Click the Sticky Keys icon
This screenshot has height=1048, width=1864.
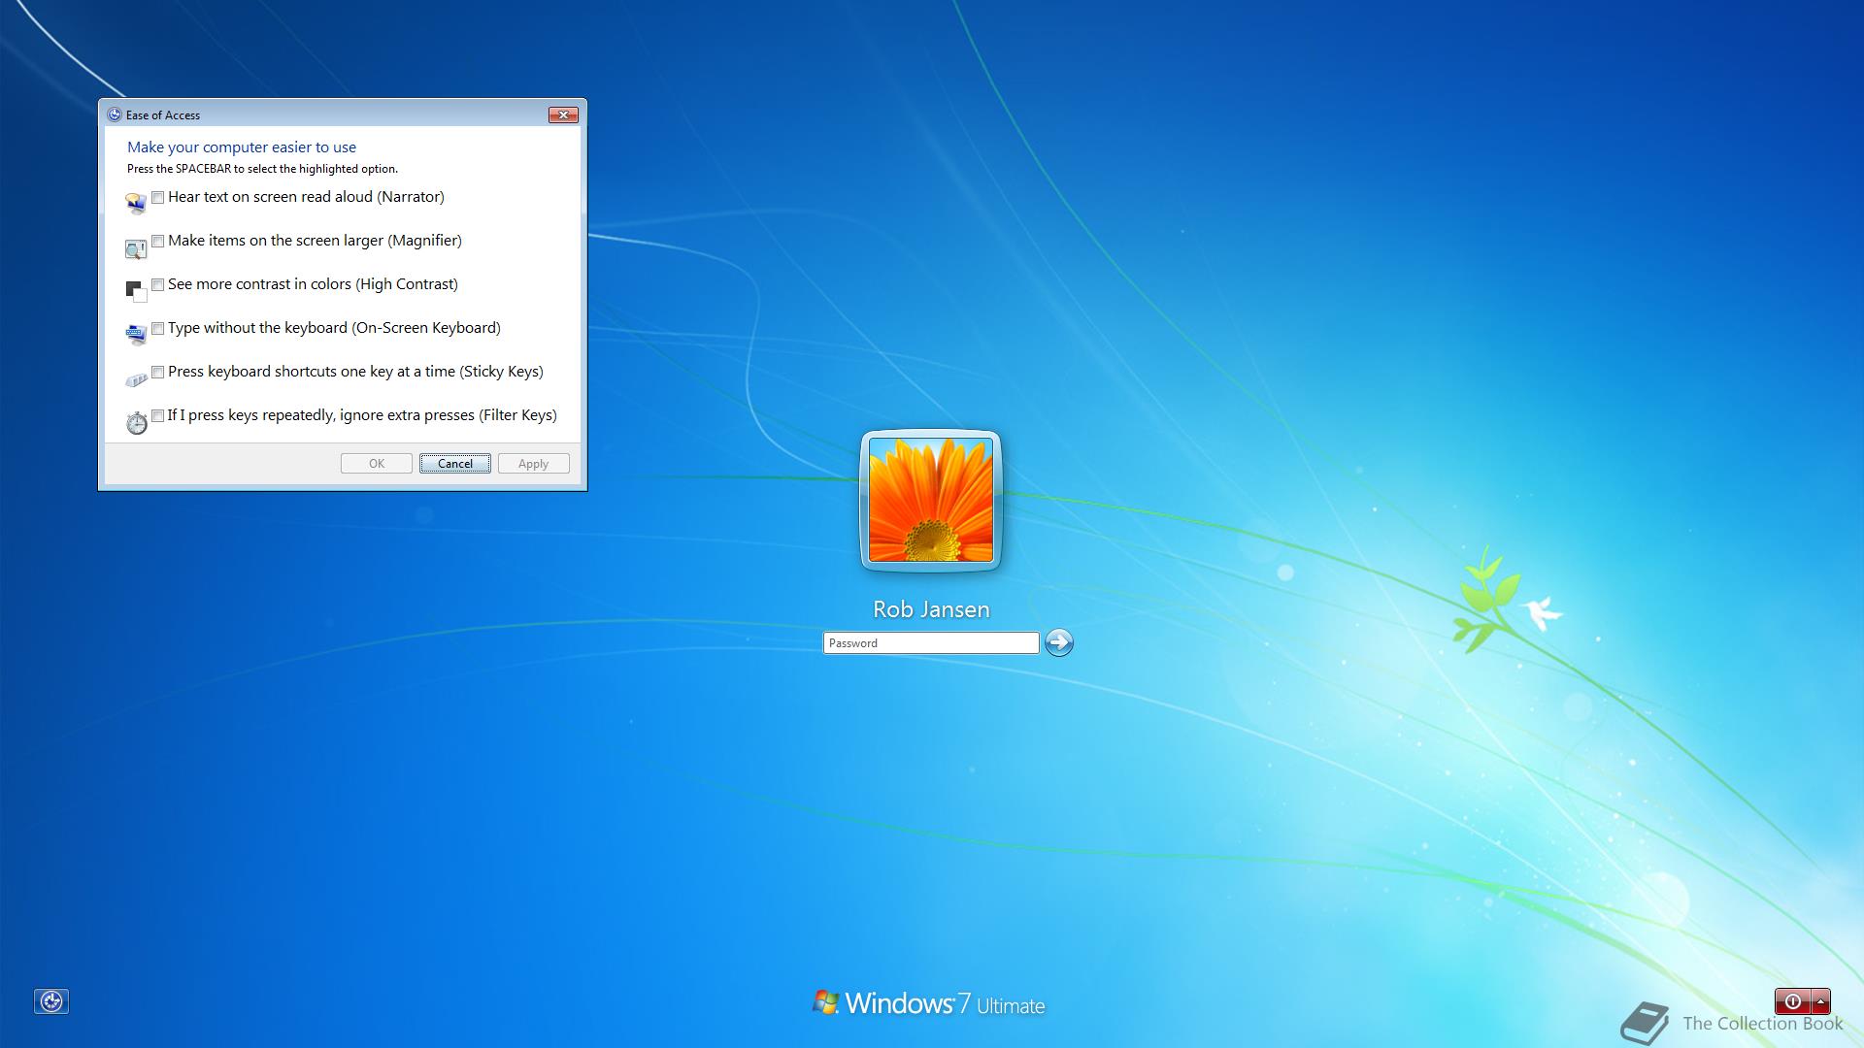pos(136,379)
